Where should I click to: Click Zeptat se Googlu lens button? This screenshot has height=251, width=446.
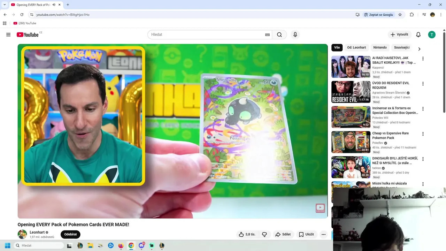378,15
